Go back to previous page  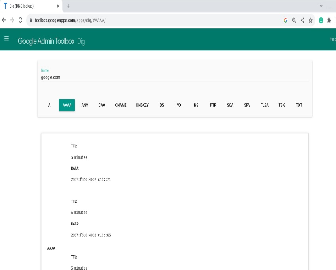click(x=4, y=20)
